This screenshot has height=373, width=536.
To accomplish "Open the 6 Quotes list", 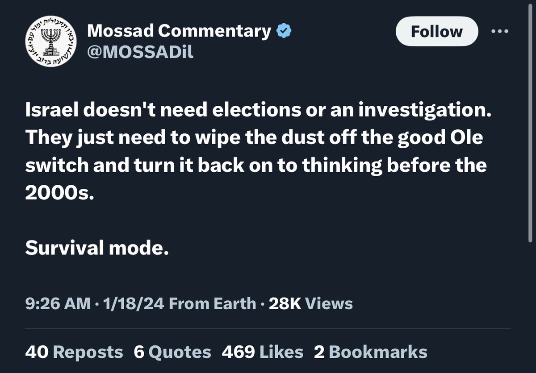I will click(x=172, y=352).
